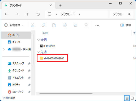Toggle the 詳細 details pane
136x101 pixels.
pyautogui.click(x=125, y=25)
